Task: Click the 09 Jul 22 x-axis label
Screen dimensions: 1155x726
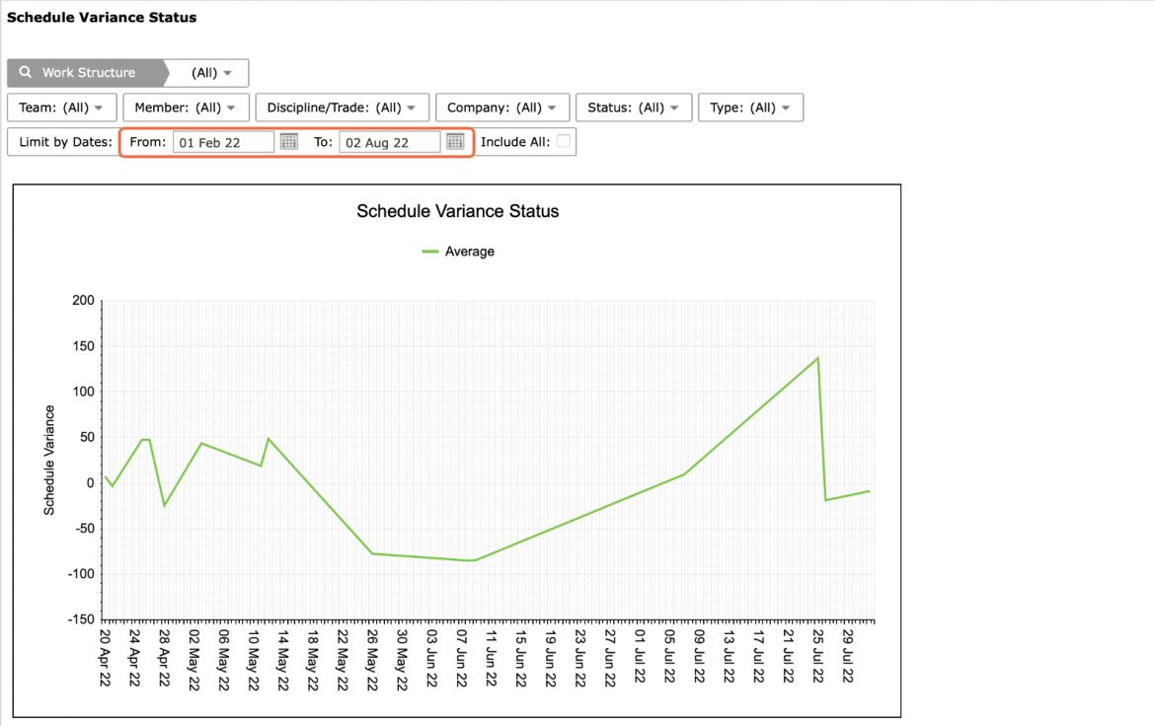Action: [699, 656]
